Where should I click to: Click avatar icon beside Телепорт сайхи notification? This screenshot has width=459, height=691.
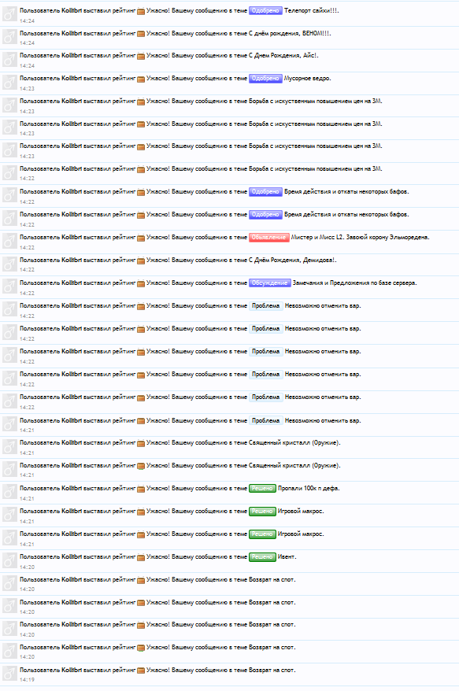(9, 14)
